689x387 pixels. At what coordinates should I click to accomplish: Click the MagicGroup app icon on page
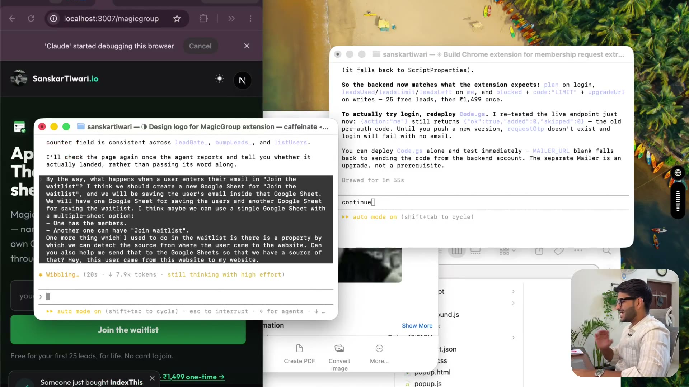(x=19, y=127)
